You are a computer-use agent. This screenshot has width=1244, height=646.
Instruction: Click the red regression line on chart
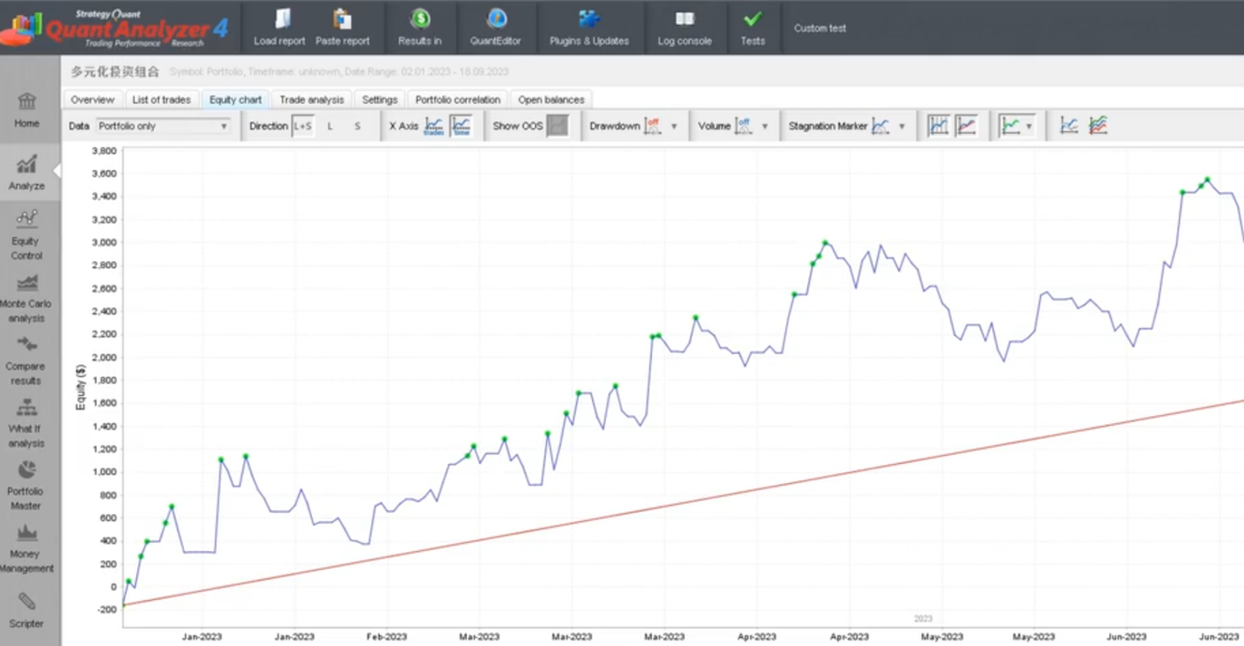point(683,503)
